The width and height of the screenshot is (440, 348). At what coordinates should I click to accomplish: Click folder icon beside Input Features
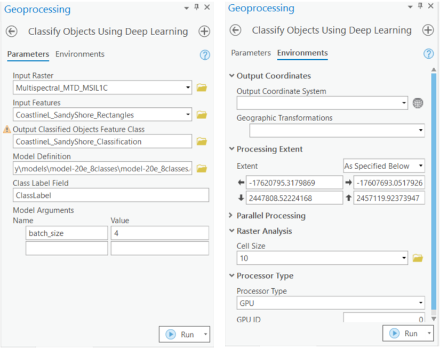[x=202, y=114]
